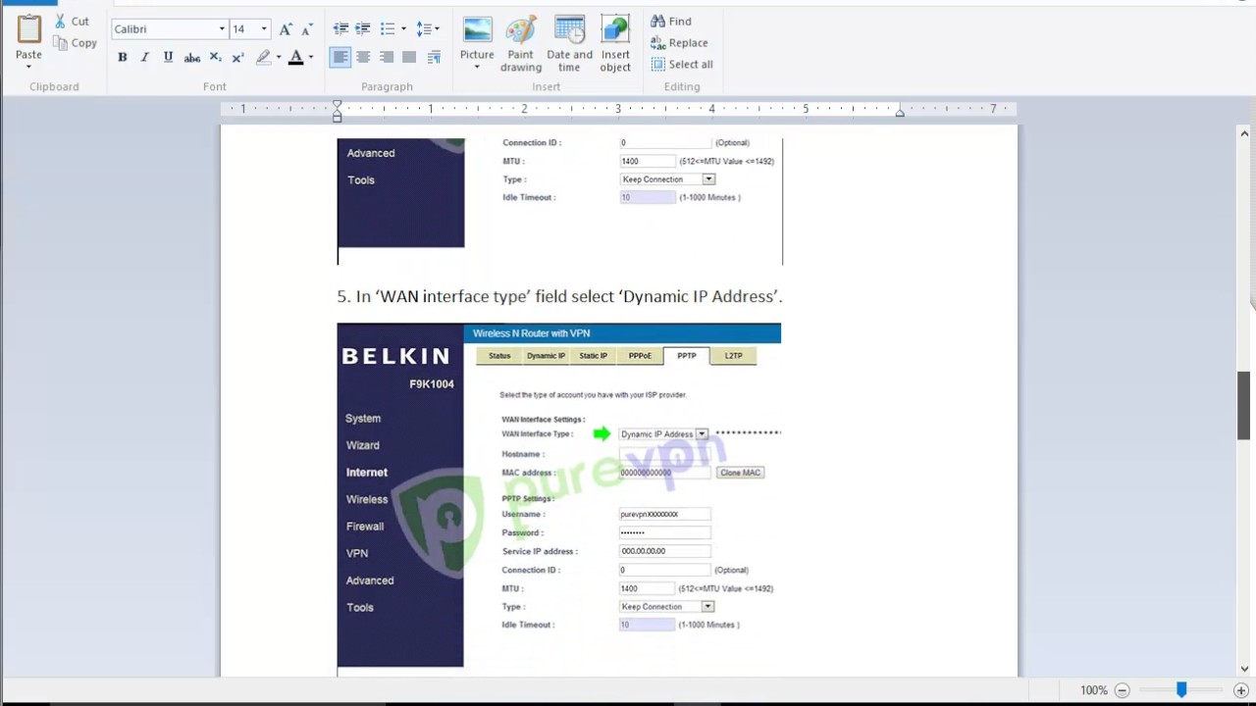This screenshot has width=1256, height=706.
Task: Click 'Wireless' in Belkin screenshot sidebar
Action: coord(367,499)
